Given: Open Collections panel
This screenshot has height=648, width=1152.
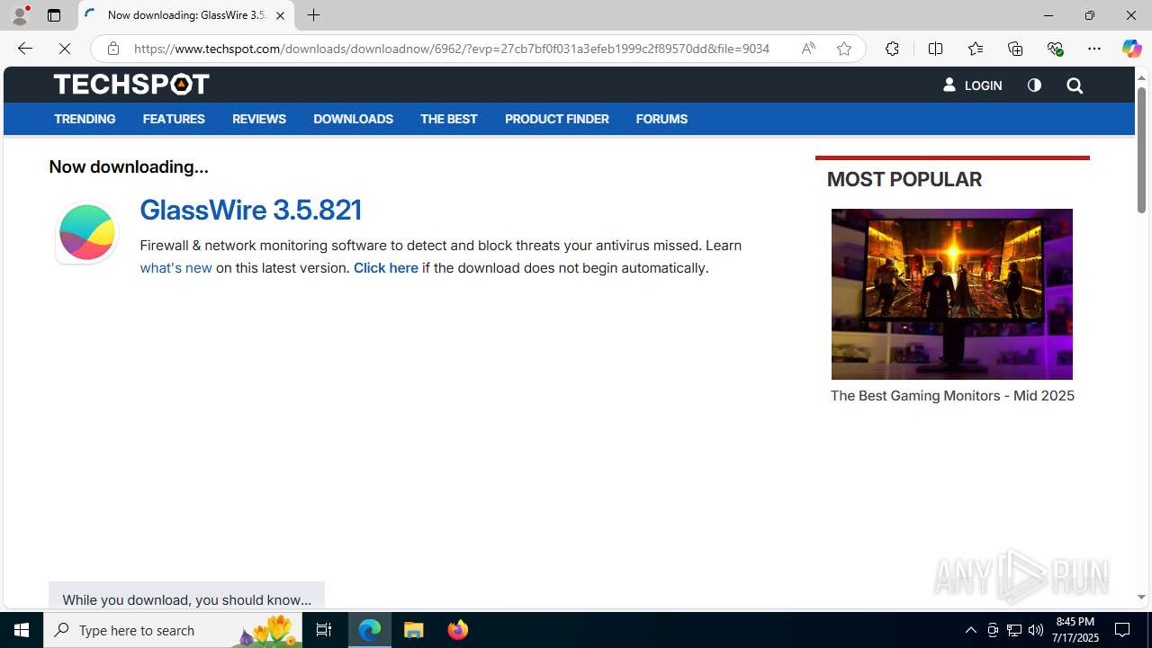Looking at the screenshot, I should click(x=1015, y=49).
